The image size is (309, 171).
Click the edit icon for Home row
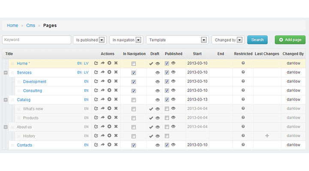pos(96,63)
